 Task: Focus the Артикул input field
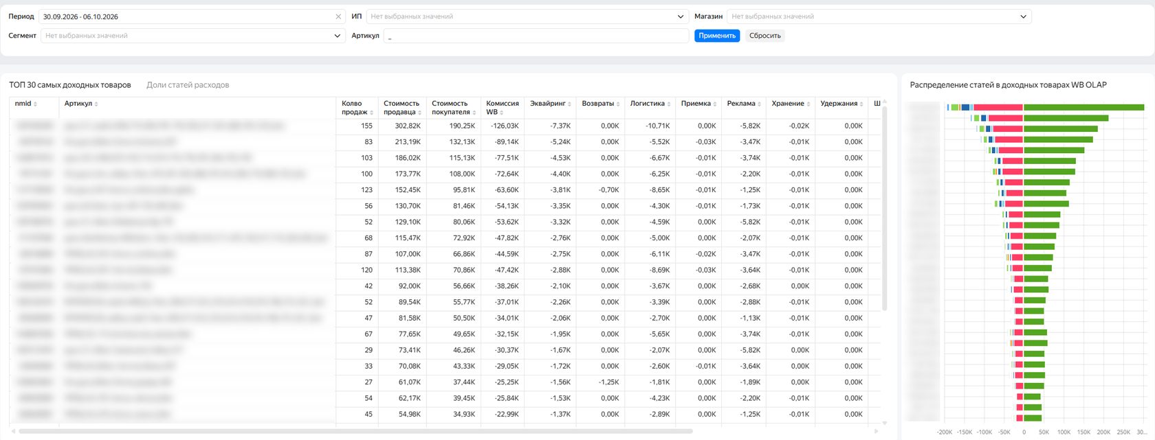(536, 36)
